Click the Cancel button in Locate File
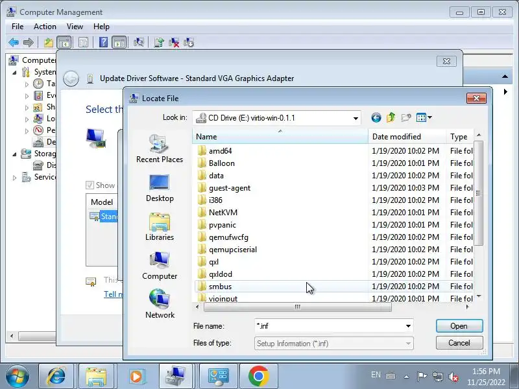Screen dimensions: 519x389 click(459, 343)
